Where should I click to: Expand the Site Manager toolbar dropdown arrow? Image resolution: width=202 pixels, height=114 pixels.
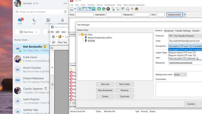(x=75, y=9)
